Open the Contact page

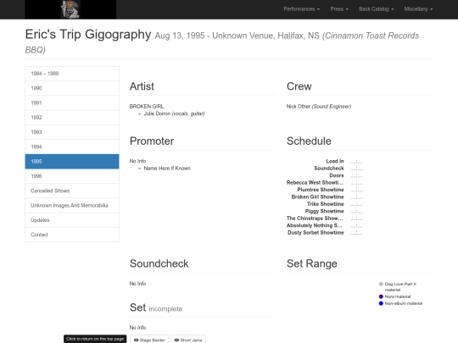[72, 235]
